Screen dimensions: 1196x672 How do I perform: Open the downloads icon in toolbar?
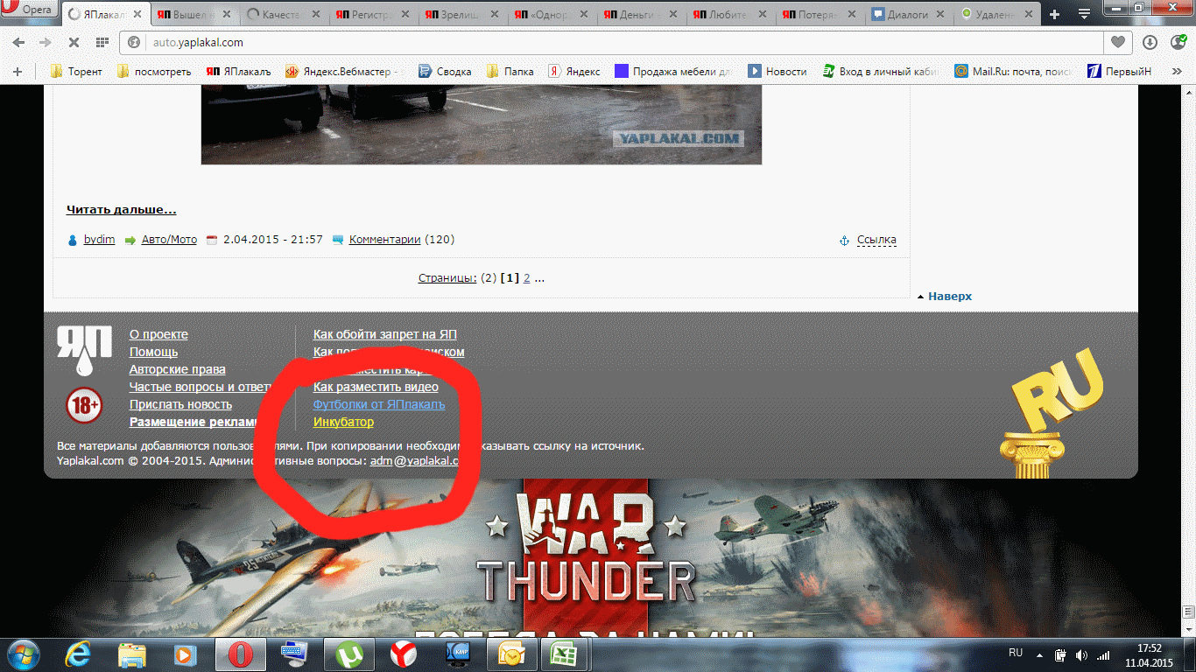tap(1150, 42)
